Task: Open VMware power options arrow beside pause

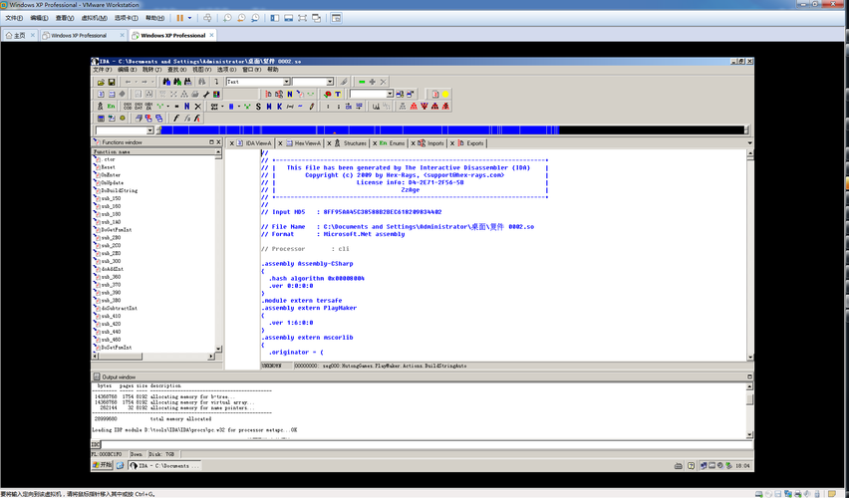Action: (x=189, y=18)
